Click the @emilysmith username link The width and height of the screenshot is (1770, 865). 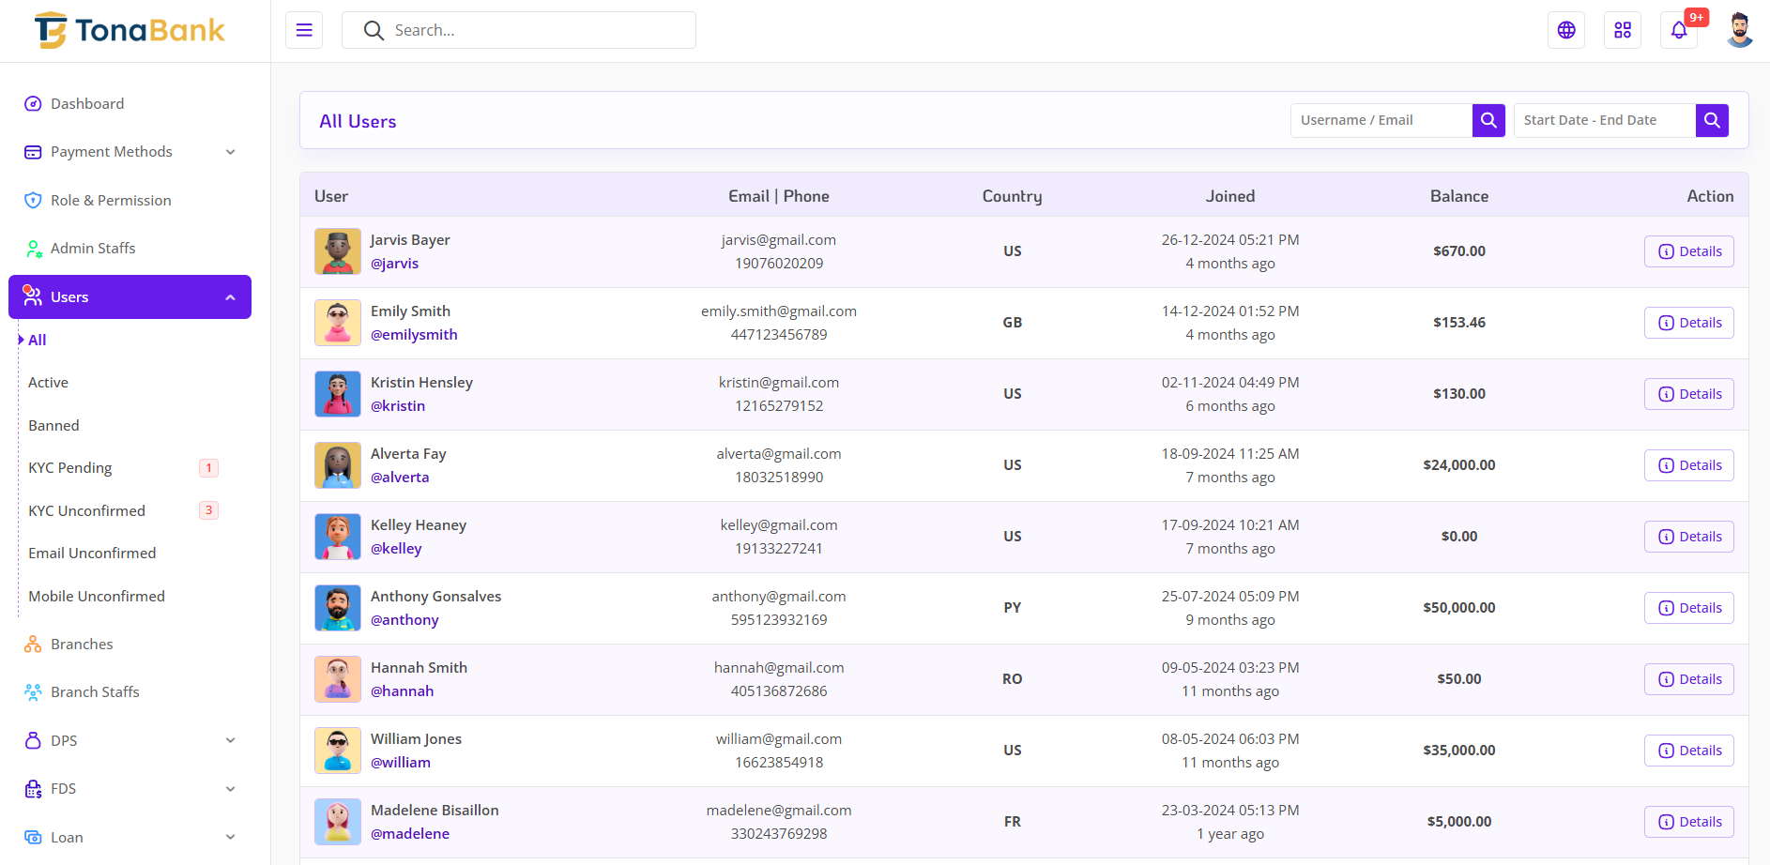pyautogui.click(x=414, y=335)
